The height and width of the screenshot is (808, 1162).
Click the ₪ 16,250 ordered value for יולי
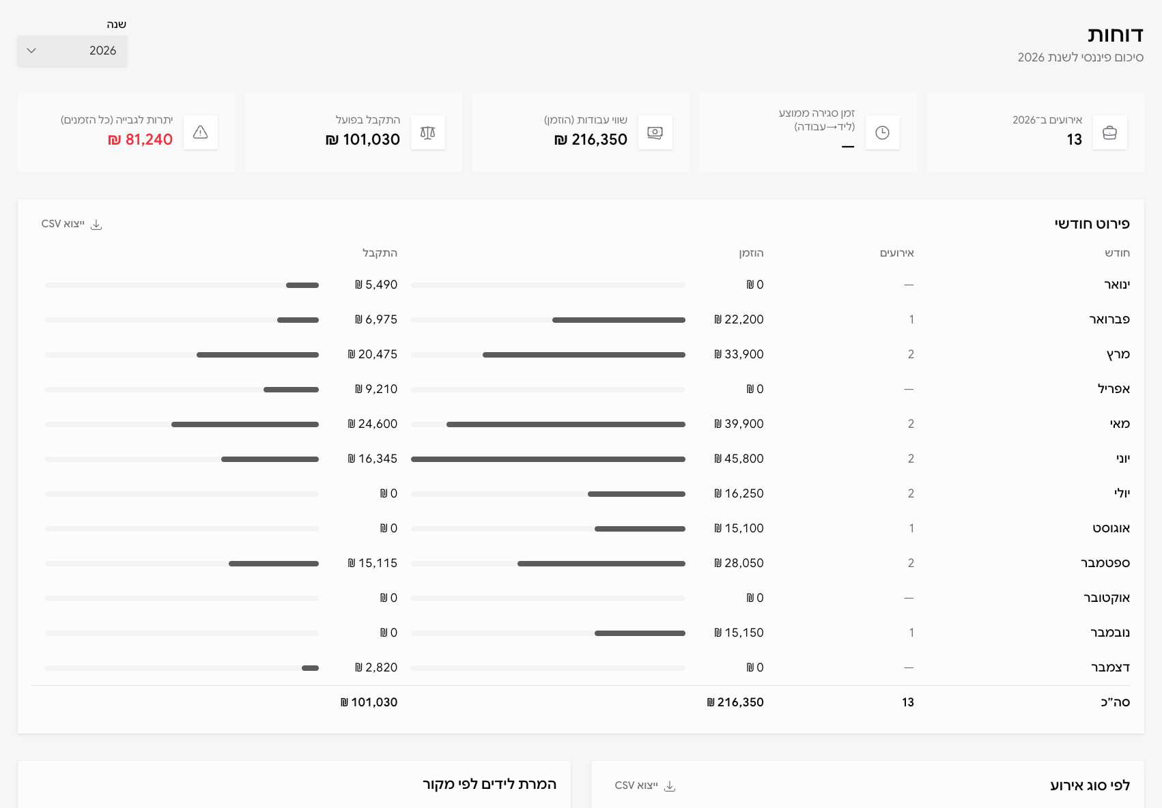(x=739, y=493)
